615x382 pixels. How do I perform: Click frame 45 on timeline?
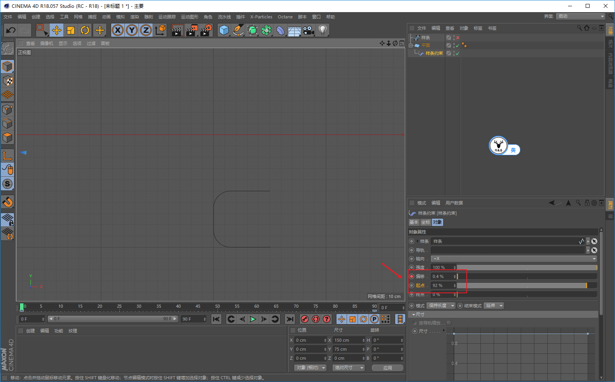(x=198, y=306)
